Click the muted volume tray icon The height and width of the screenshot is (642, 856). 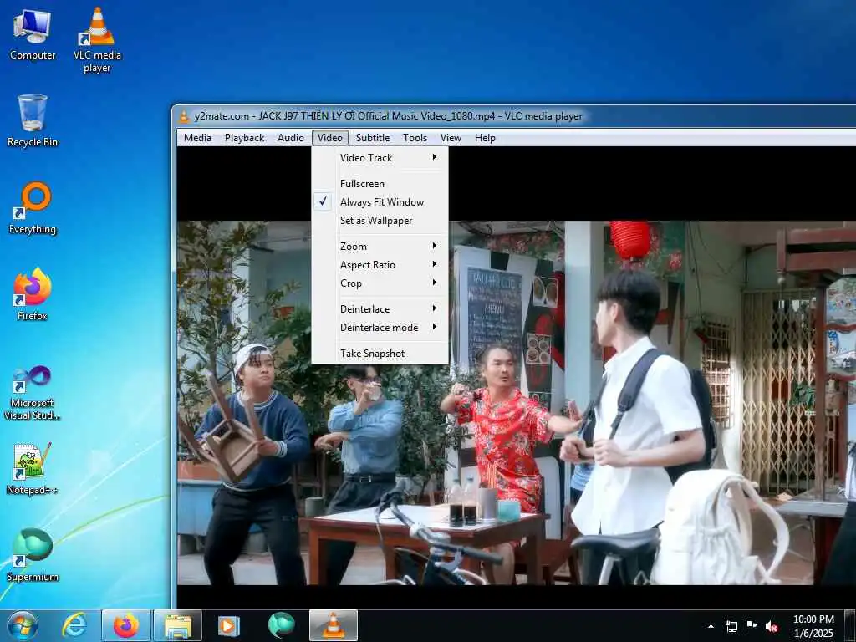pos(772,626)
